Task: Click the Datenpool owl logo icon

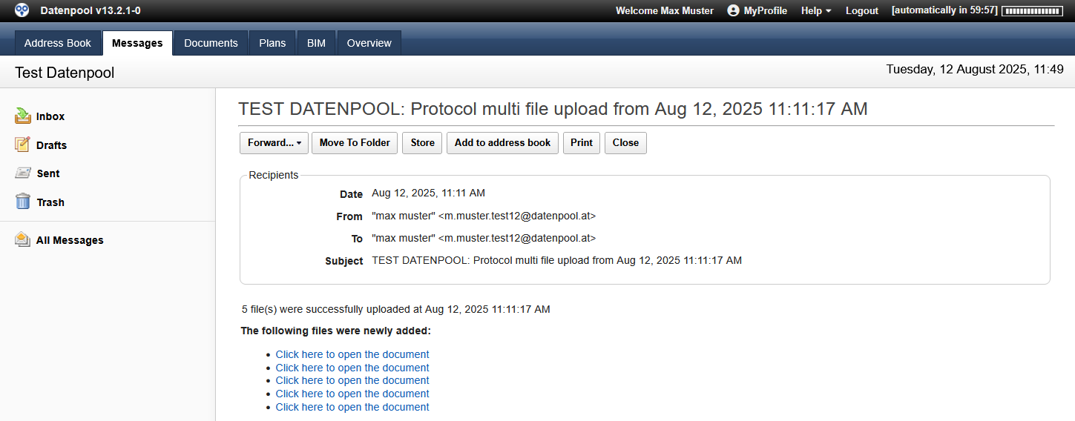Action: (22, 10)
